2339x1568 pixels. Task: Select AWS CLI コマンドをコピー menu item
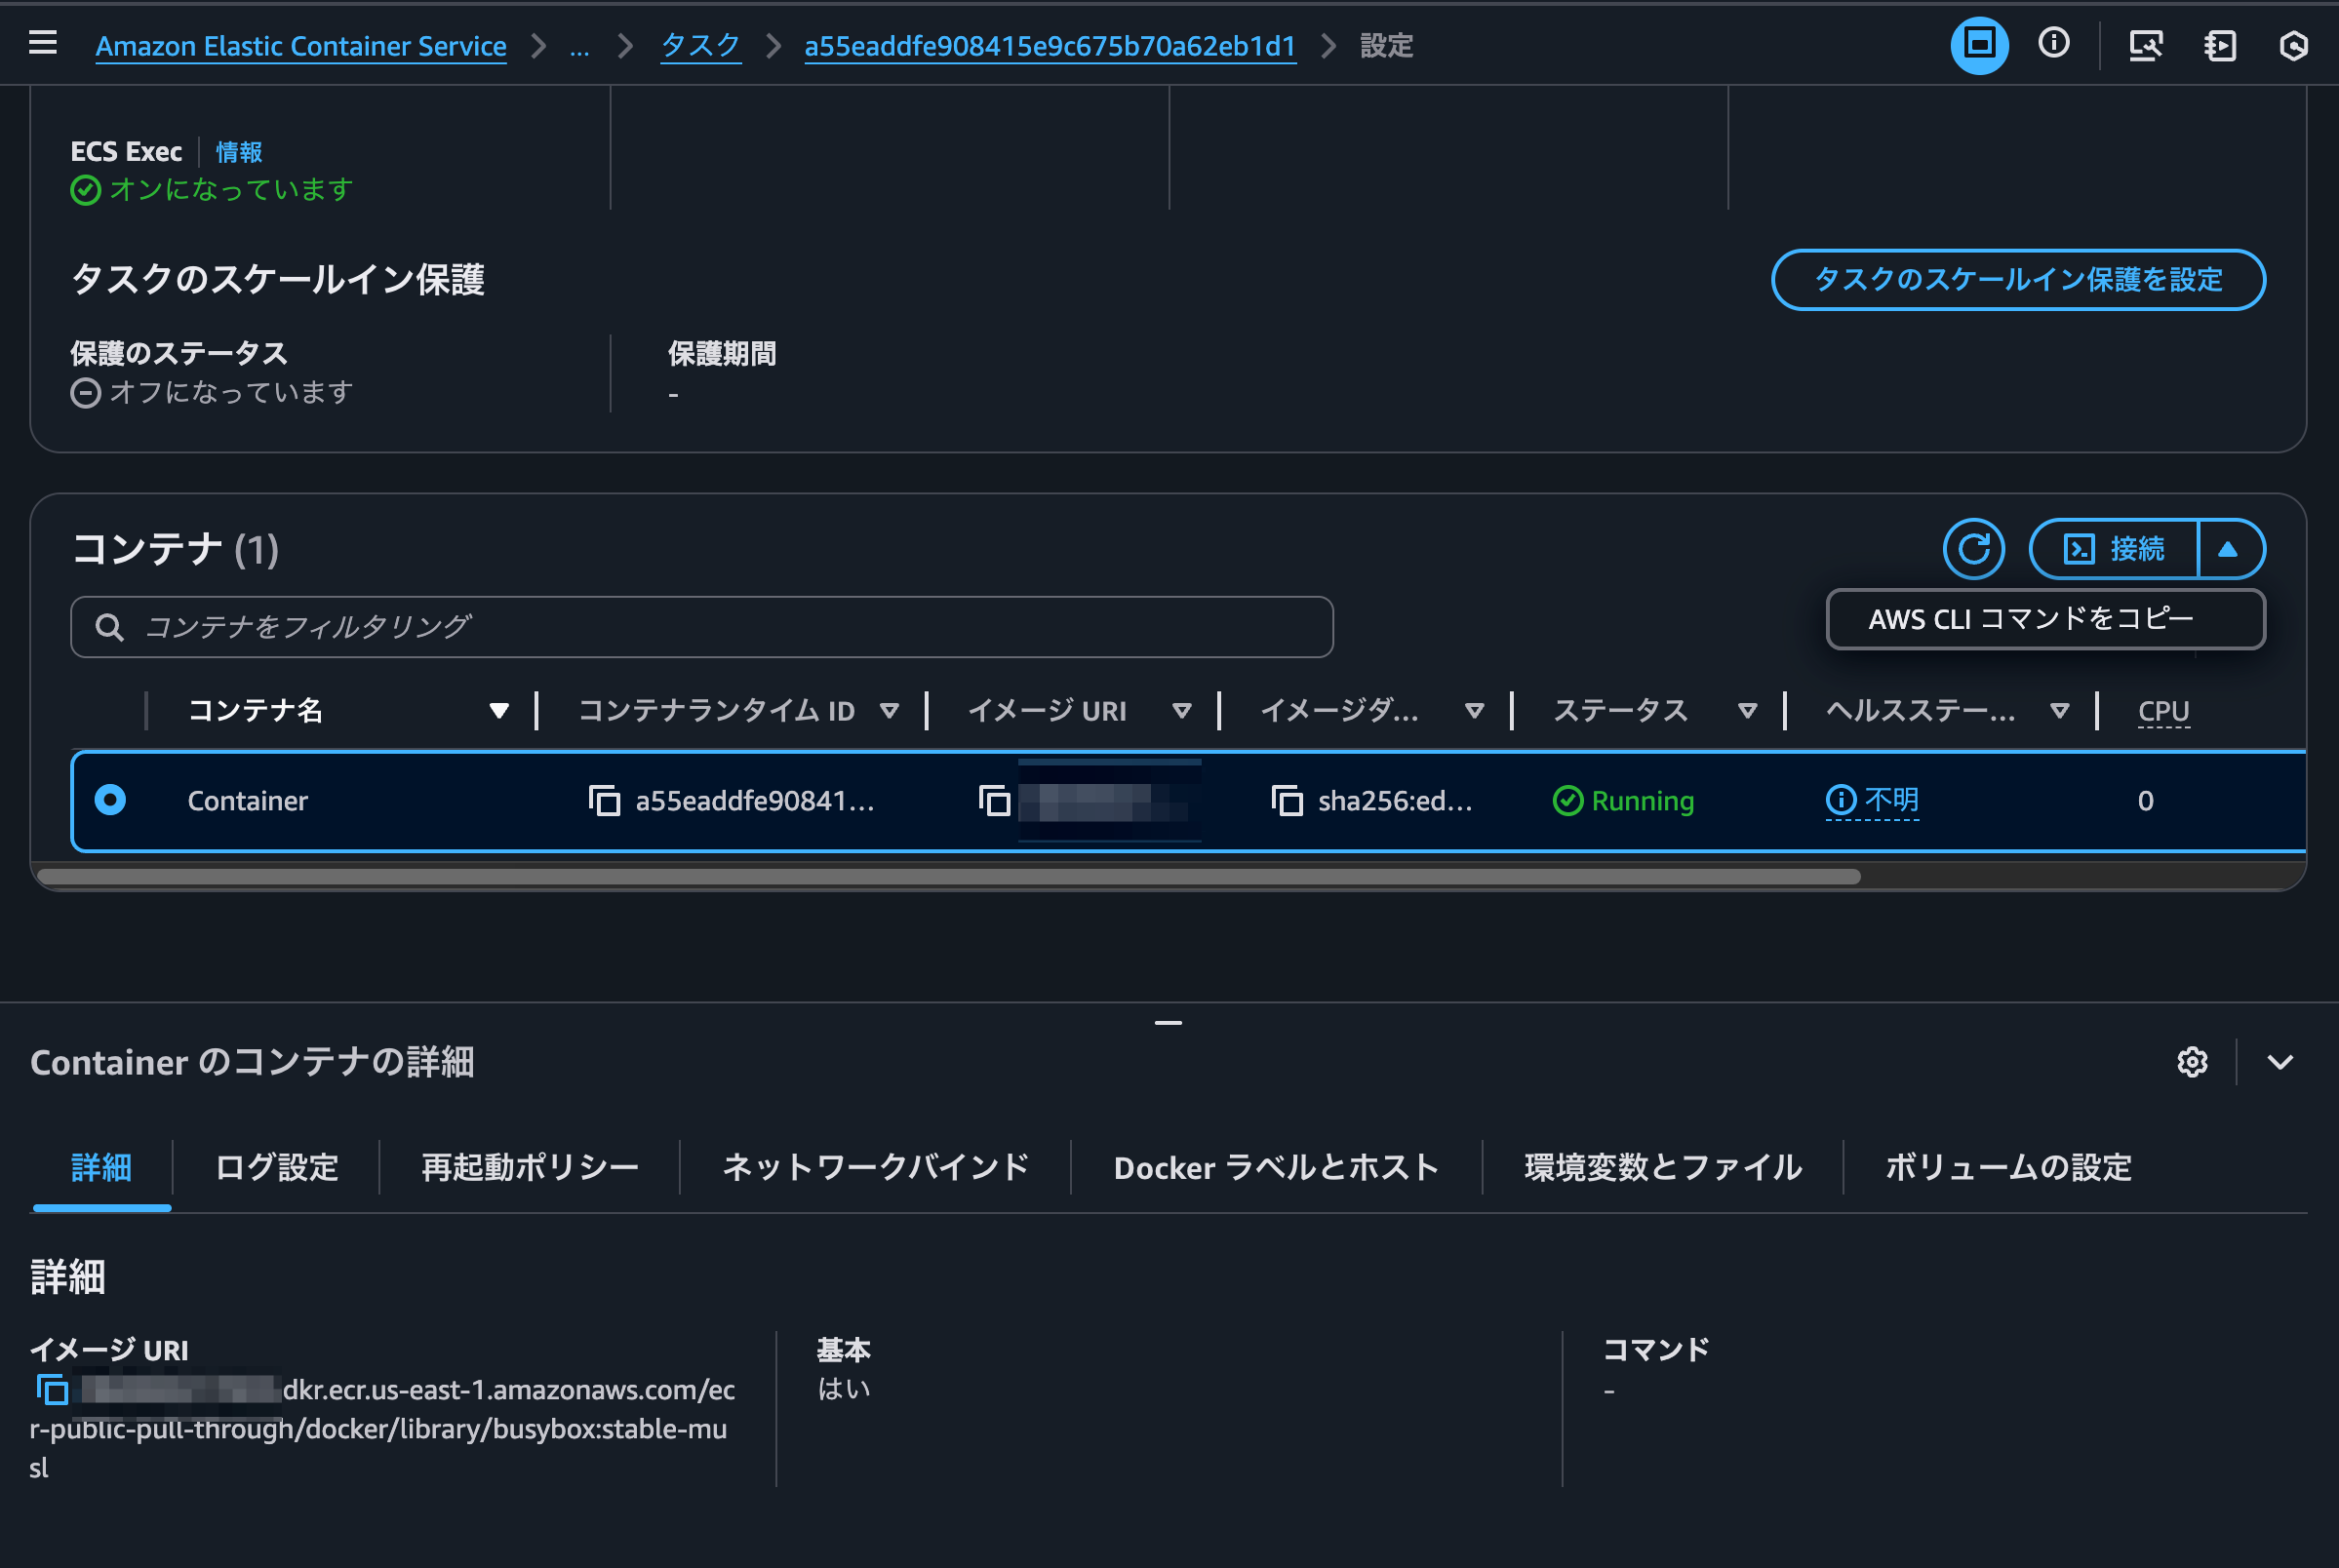tap(2045, 619)
